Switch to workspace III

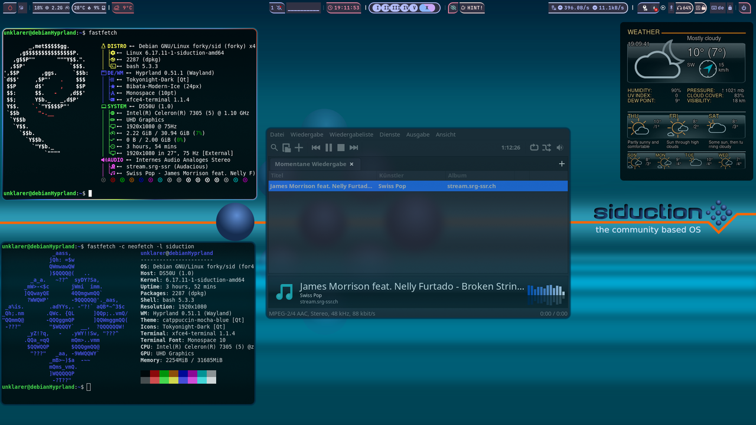395,8
